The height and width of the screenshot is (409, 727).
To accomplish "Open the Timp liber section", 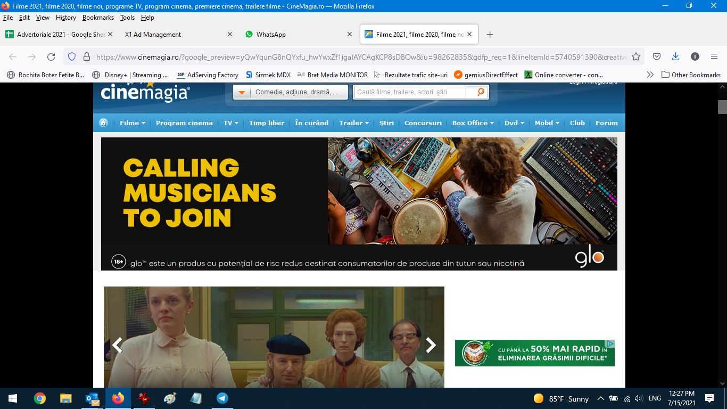I will [x=267, y=123].
